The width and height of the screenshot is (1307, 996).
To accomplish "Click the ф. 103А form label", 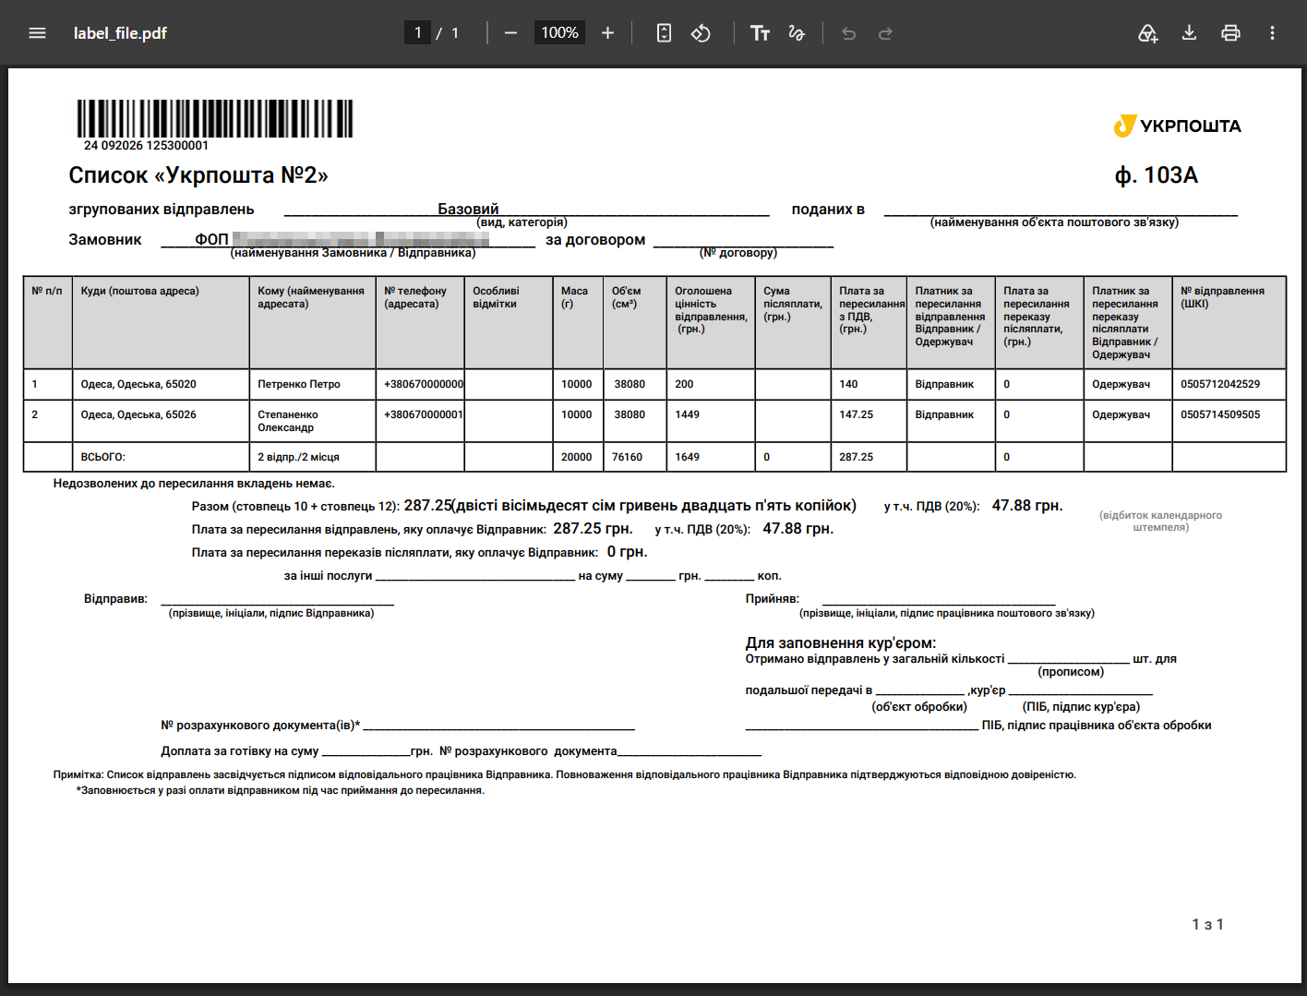I will [1156, 175].
